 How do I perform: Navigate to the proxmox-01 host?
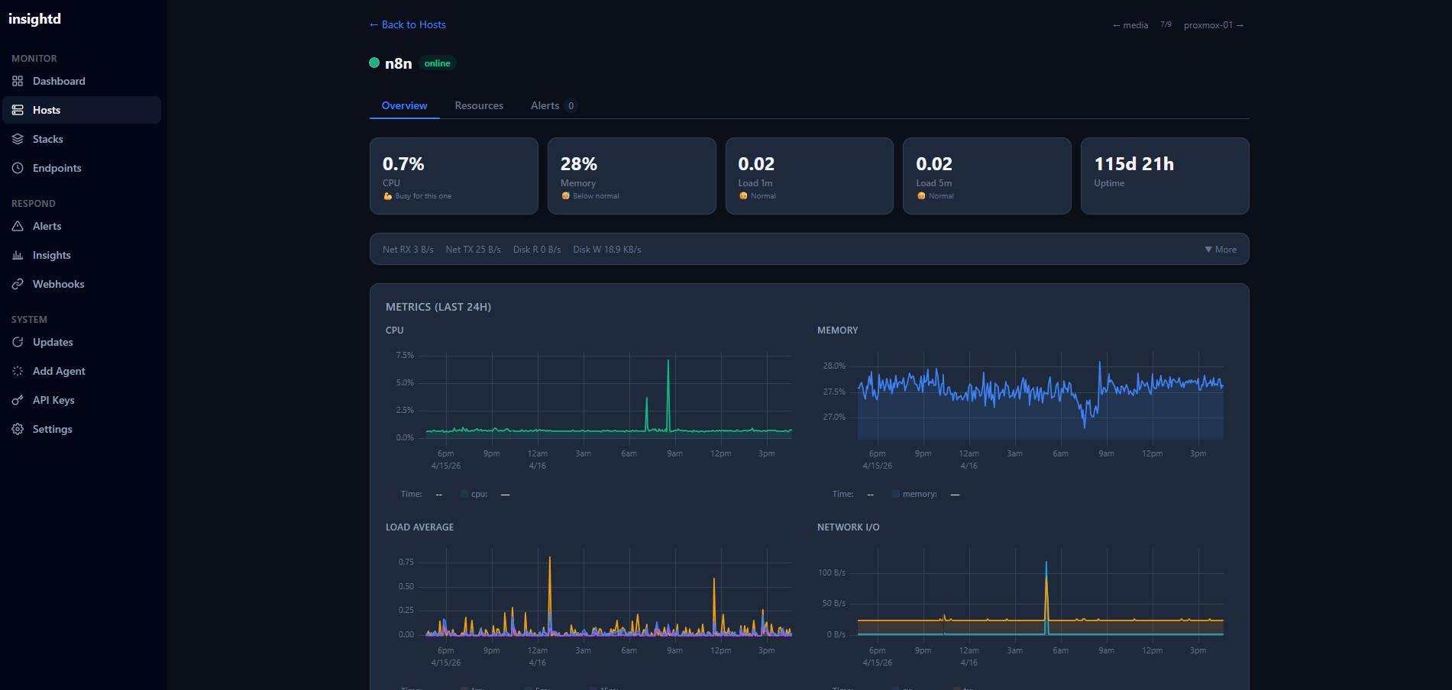[x=1212, y=24]
